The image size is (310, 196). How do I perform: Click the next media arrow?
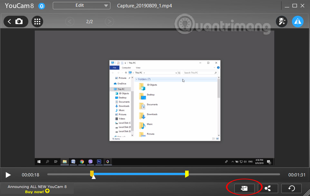[109, 22]
